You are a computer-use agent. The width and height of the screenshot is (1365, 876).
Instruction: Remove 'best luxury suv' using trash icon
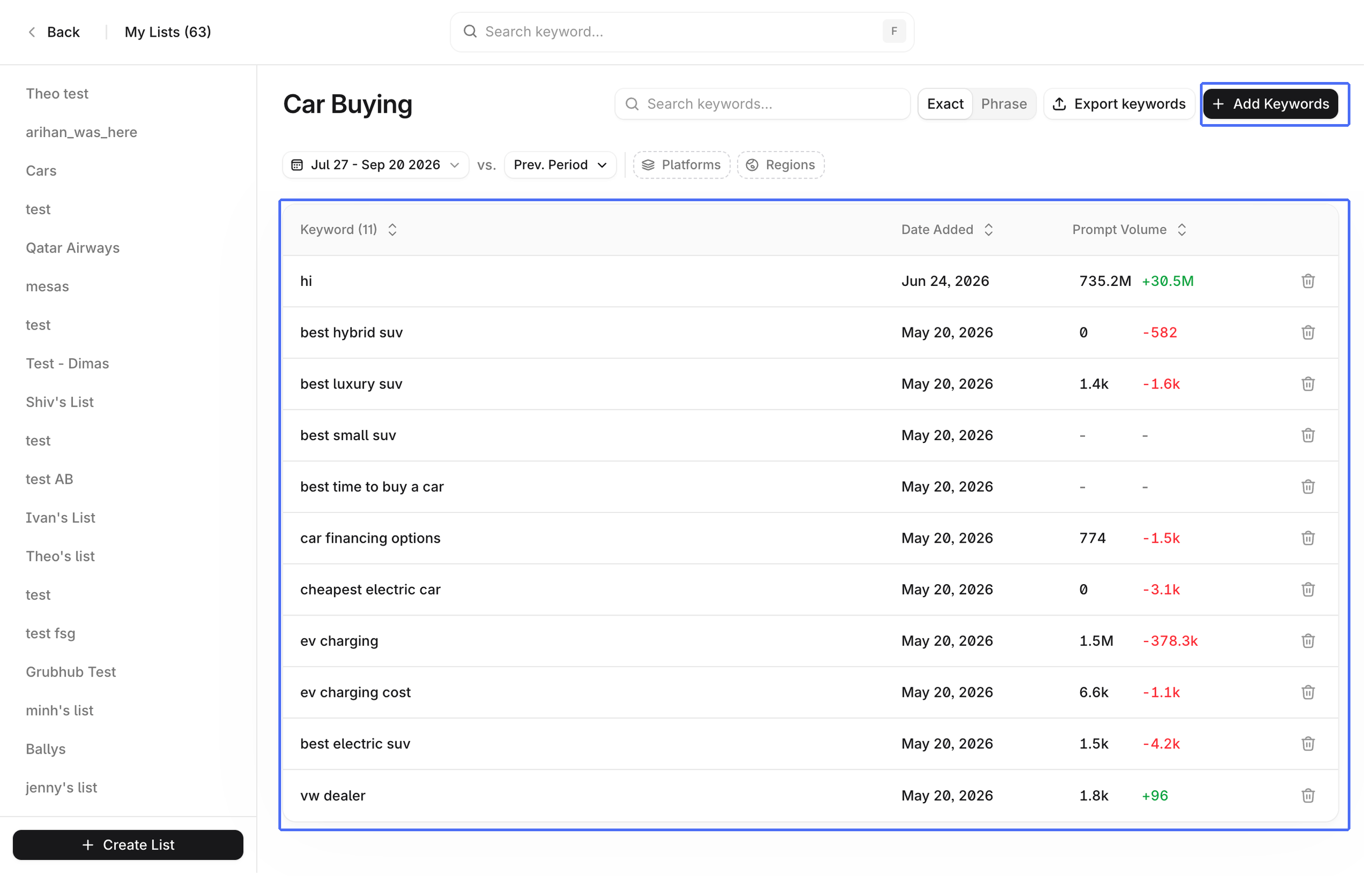pyautogui.click(x=1307, y=384)
